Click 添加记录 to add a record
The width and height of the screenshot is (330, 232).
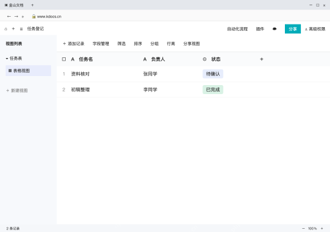click(73, 44)
